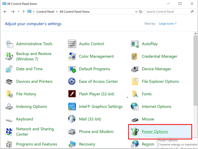Open the Device Manager link

[157, 69]
